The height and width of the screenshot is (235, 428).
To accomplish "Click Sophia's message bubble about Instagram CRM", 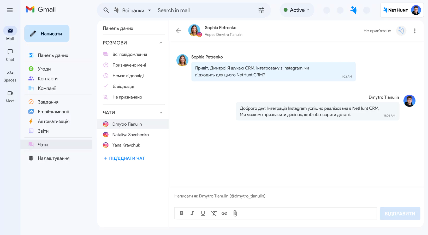I will 274,72.
